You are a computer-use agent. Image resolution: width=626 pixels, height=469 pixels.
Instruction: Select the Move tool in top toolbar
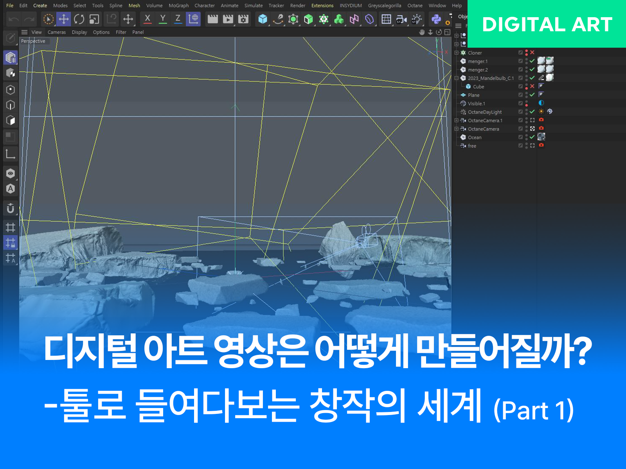[x=63, y=19]
